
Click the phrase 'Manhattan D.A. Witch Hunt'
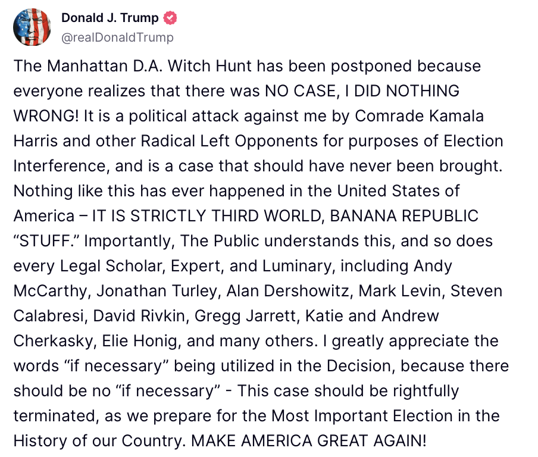149,66
